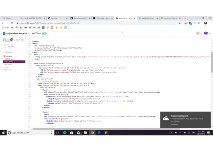This screenshot has width=213, height=151.
Task: Show hidden system tray icons
Action: point(171,133)
